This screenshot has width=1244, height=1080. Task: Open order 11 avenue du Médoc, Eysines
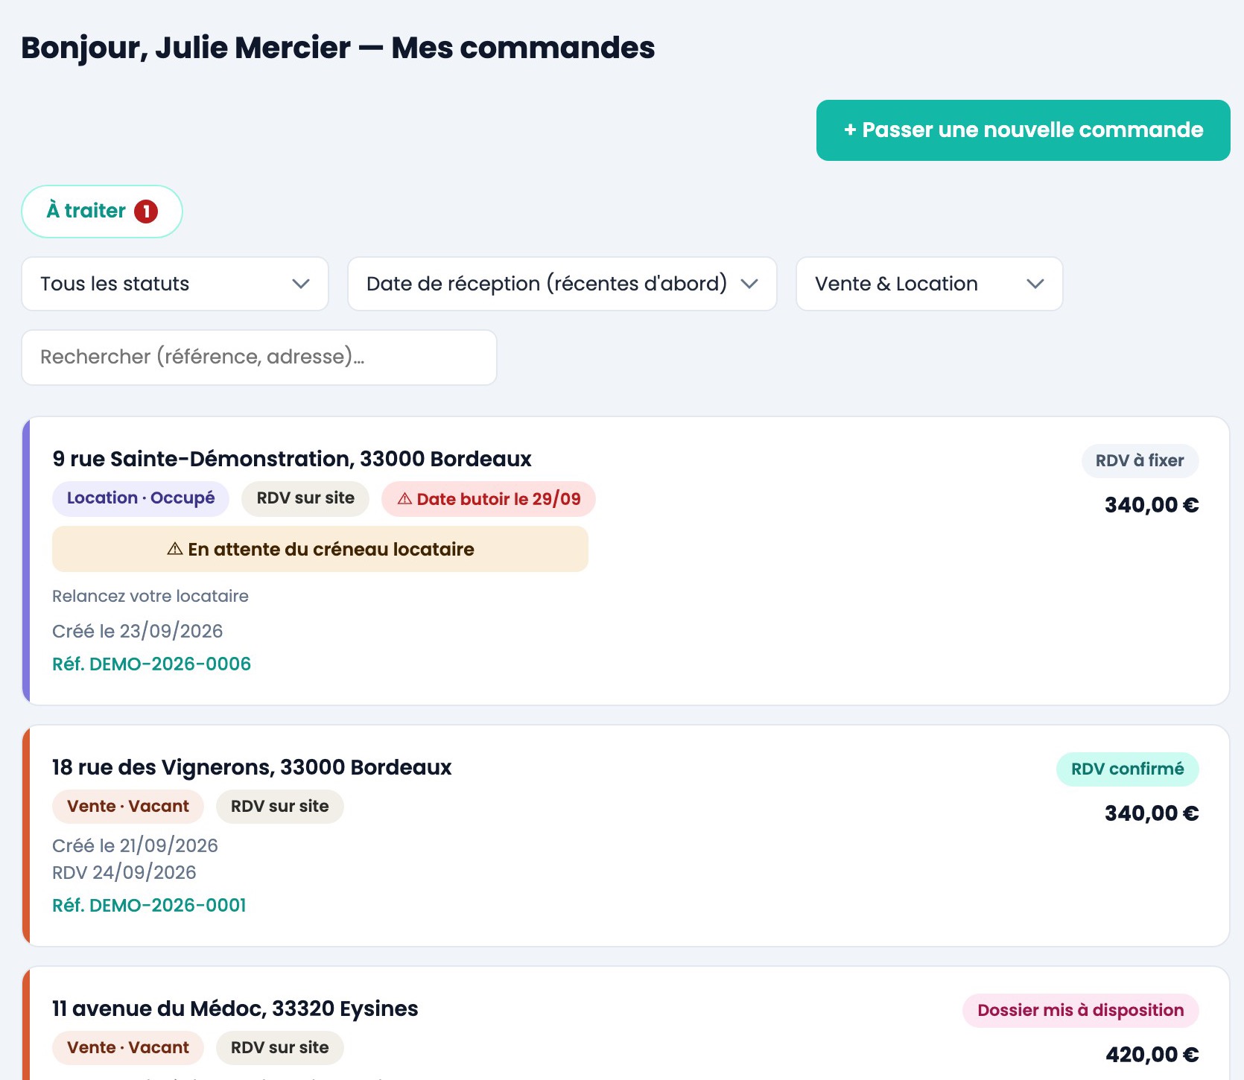pos(235,1008)
